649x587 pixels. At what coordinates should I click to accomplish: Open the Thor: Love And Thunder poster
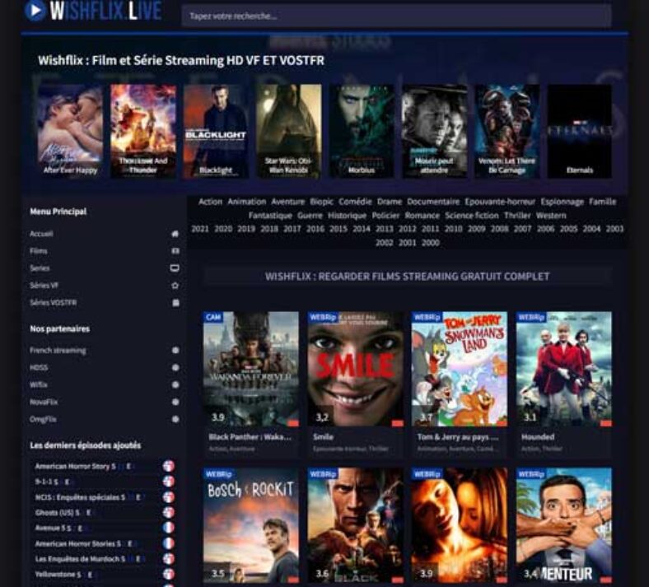[142, 131]
